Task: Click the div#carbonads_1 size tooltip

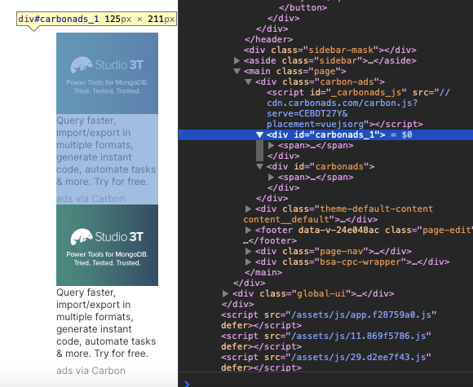Action: (x=96, y=19)
